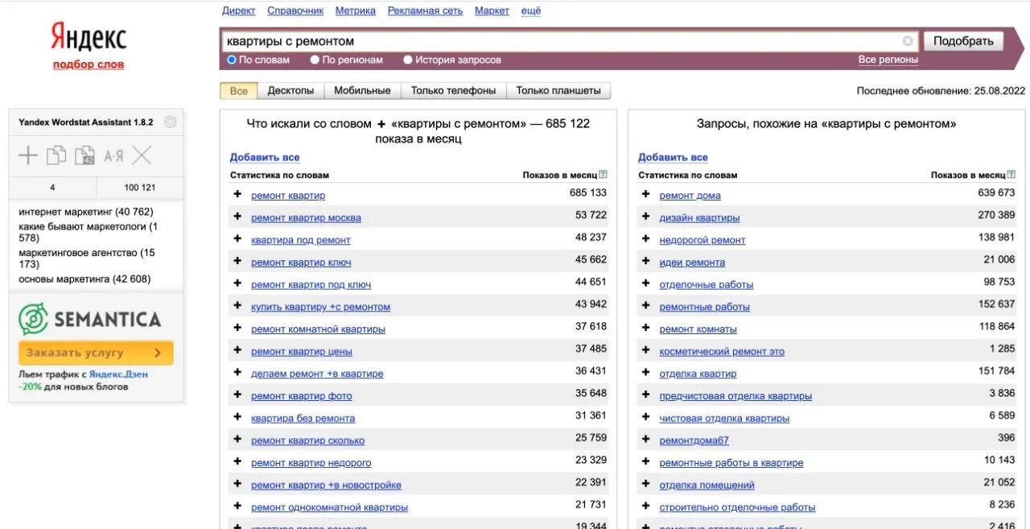The height and width of the screenshot is (529, 1030).
Task: Click plus beside 'отделка помещений'
Action: (x=645, y=484)
